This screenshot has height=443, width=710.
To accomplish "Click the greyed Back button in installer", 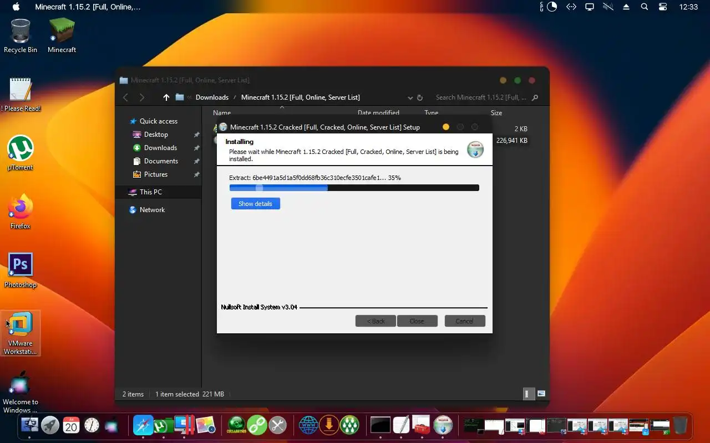I will pyautogui.click(x=376, y=321).
